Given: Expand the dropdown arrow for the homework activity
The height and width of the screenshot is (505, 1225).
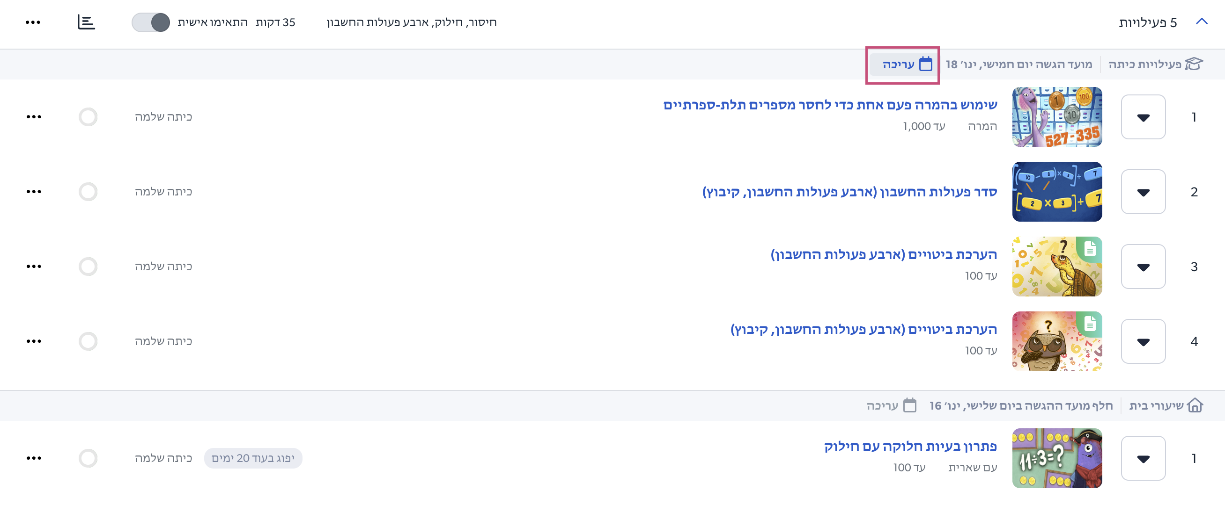Looking at the screenshot, I should [x=1143, y=458].
